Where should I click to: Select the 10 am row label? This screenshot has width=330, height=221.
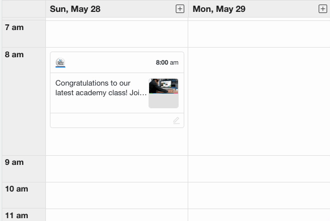click(16, 189)
